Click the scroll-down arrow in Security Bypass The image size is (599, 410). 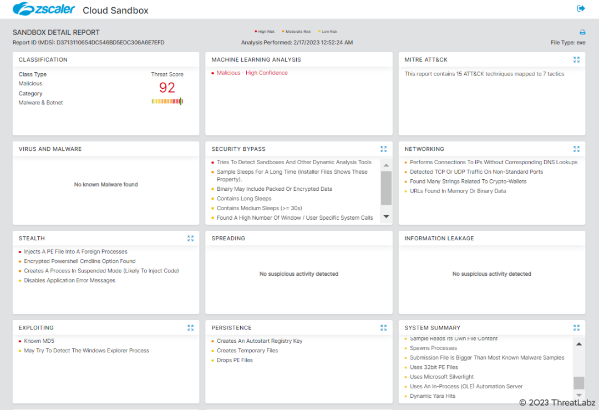386,216
